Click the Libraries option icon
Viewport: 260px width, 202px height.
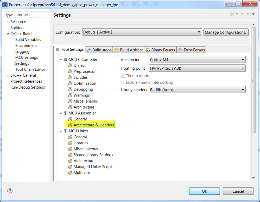point(71,143)
